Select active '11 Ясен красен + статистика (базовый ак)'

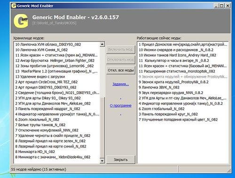[x=183, y=66]
